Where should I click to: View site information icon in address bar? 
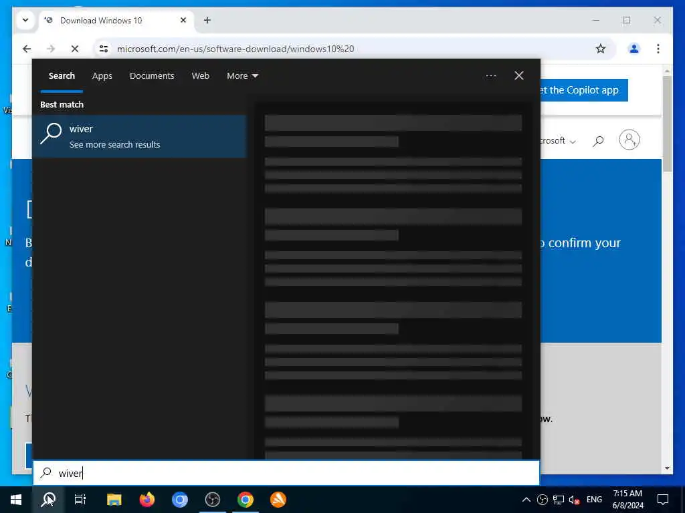click(x=104, y=49)
